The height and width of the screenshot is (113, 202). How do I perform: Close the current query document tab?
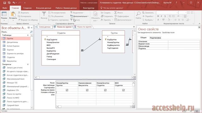134,27
